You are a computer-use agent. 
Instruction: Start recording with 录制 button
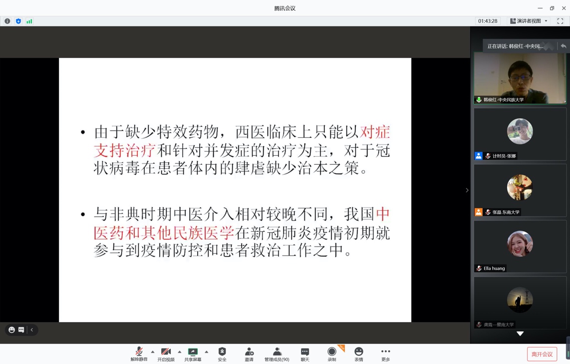pos(331,354)
